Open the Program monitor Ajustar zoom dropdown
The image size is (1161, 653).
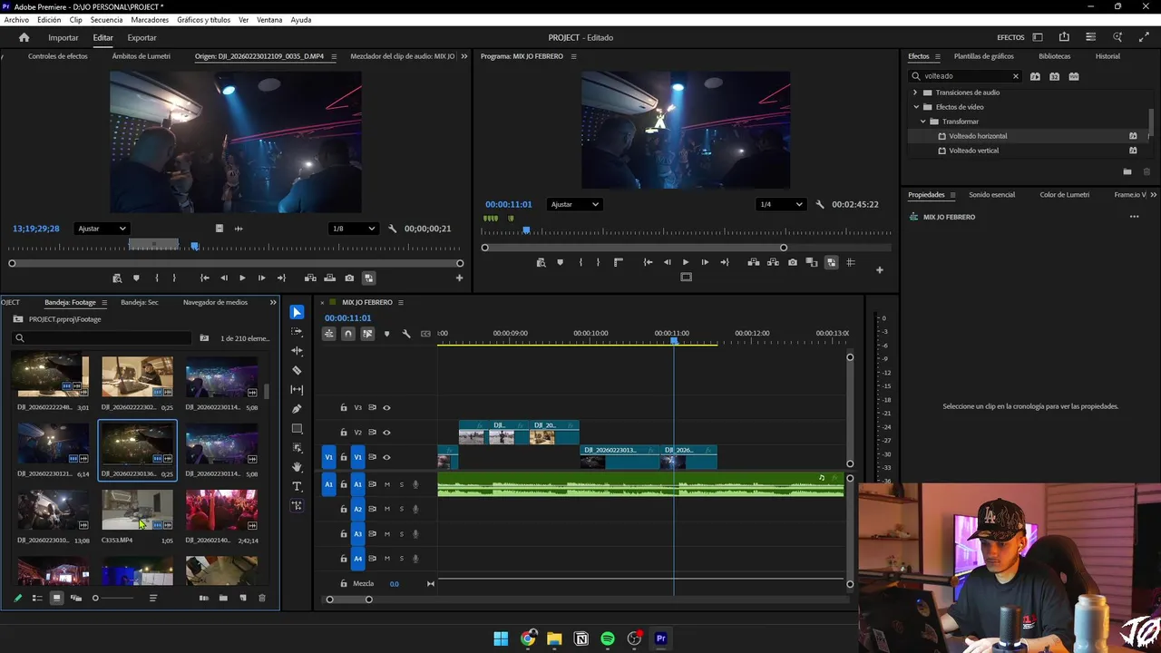[x=574, y=204]
